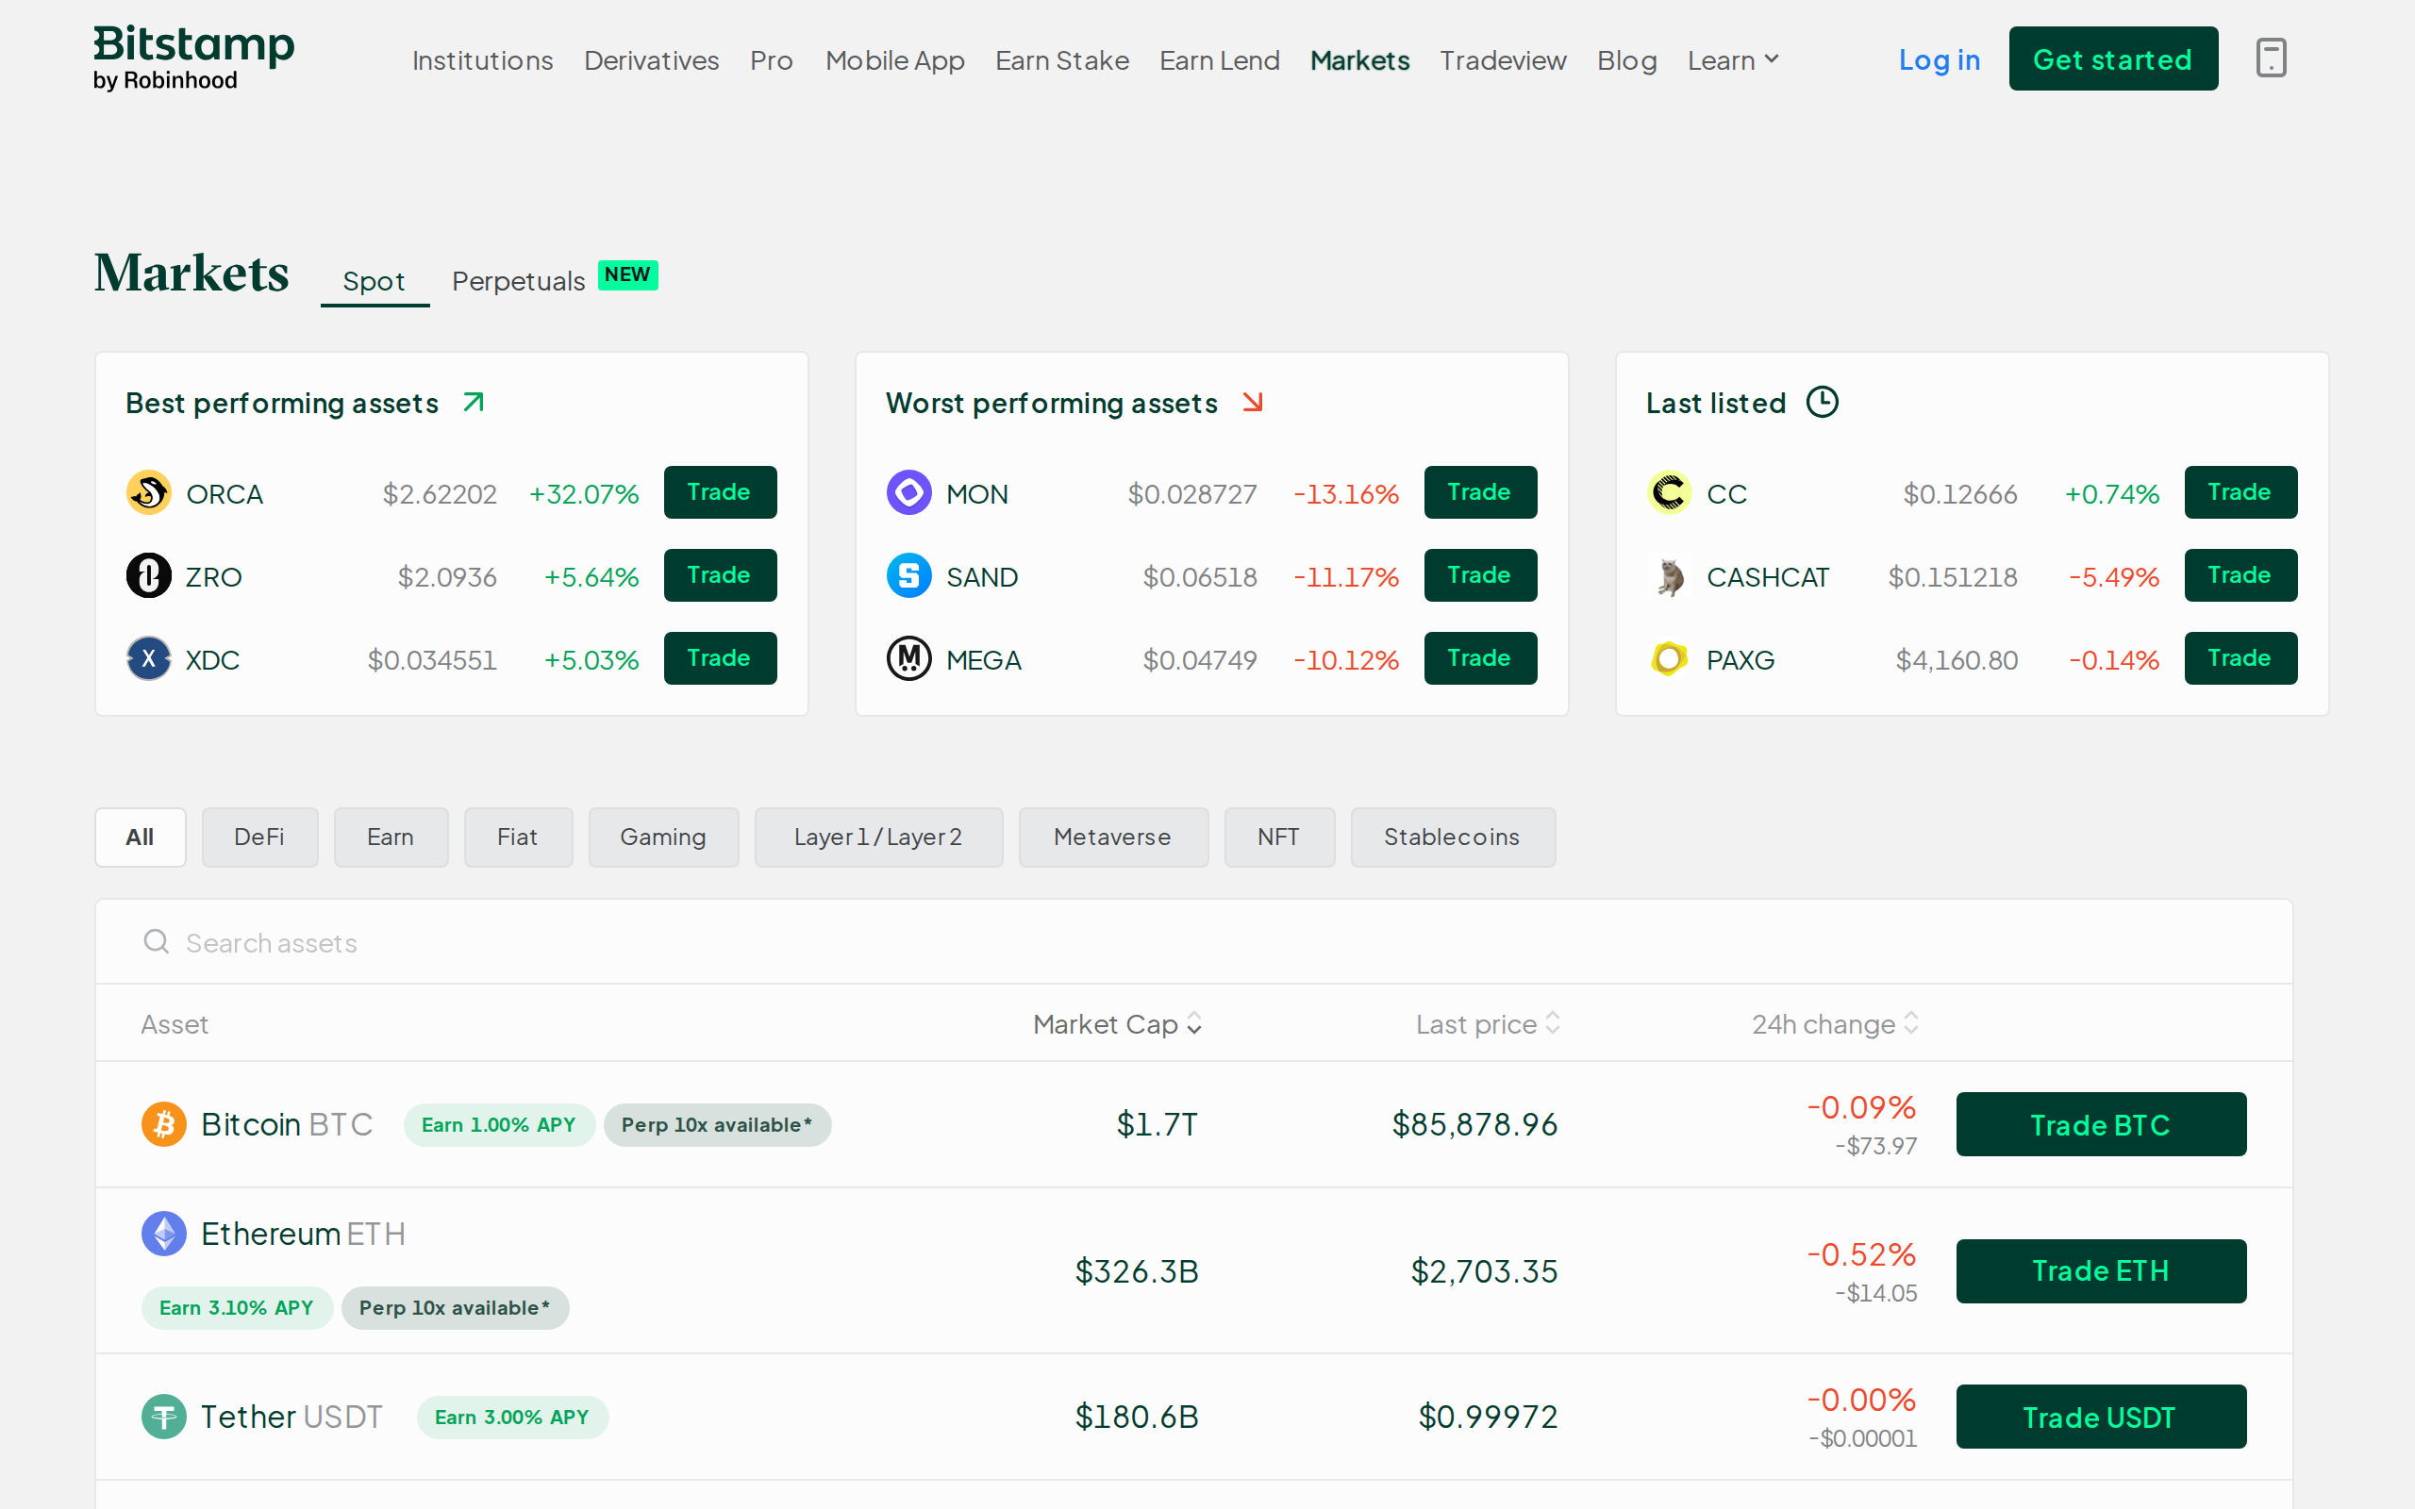
Task: Click Trade button for ORCA
Action: (720, 492)
